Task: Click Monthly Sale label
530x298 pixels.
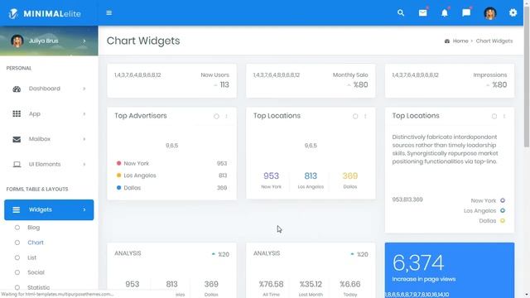Action: [x=350, y=75]
